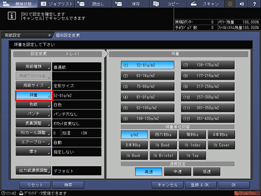Confirm with the OK button
Image resolution: width=261 pixels, height=196 pixels.
pyautogui.click(x=234, y=185)
